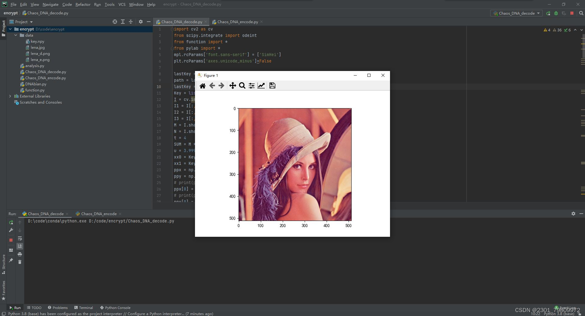This screenshot has height=316, width=585.
Task: Jump to previous highlighted problem arrow
Action: click(575, 30)
